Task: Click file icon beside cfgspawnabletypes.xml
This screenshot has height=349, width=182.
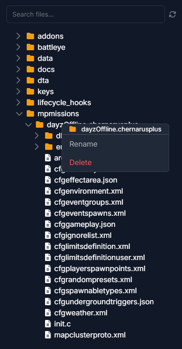Action: (48, 291)
